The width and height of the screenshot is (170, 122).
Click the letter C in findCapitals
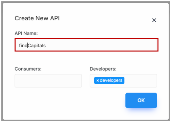pos(29,46)
